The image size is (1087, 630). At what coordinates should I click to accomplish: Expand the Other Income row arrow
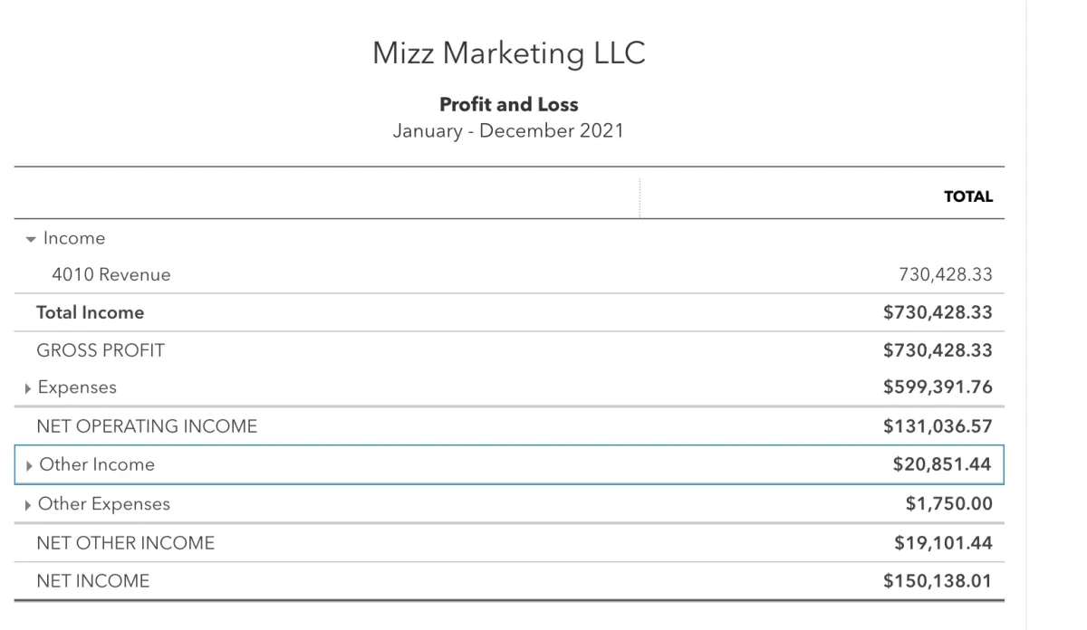pos(31,465)
